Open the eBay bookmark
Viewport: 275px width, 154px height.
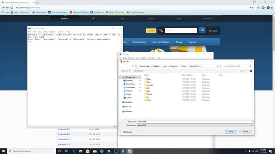coord(20,12)
